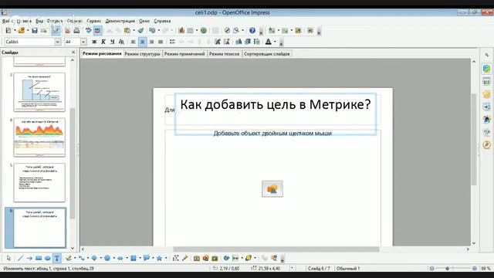Viewport: 494px width, 278px height.
Task: Set paragraph alignment to centered
Action: pos(142,42)
